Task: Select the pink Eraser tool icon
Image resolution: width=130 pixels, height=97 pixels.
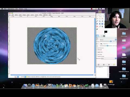Action: pyautogui.click(x=97, y=26)
